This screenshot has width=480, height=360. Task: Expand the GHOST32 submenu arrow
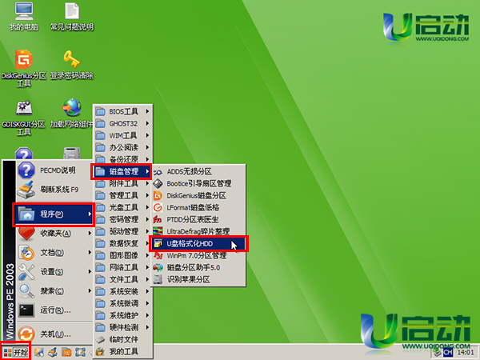click(x=147, y=123)
